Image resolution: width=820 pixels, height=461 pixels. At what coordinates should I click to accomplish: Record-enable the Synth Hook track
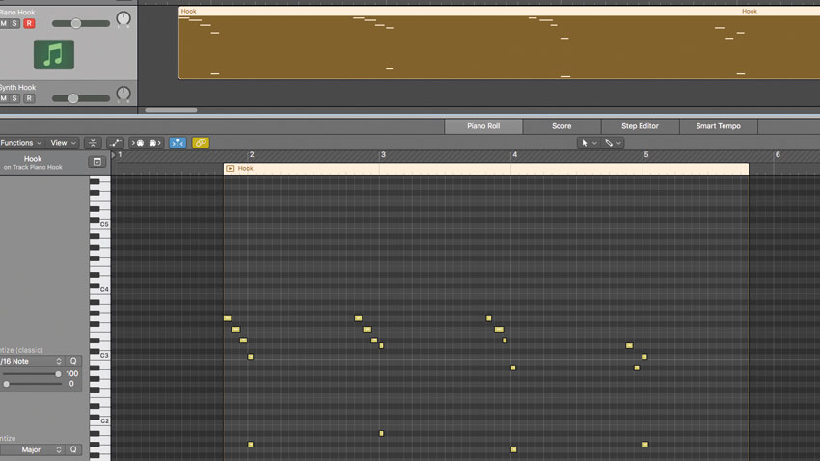pos(29,98)
